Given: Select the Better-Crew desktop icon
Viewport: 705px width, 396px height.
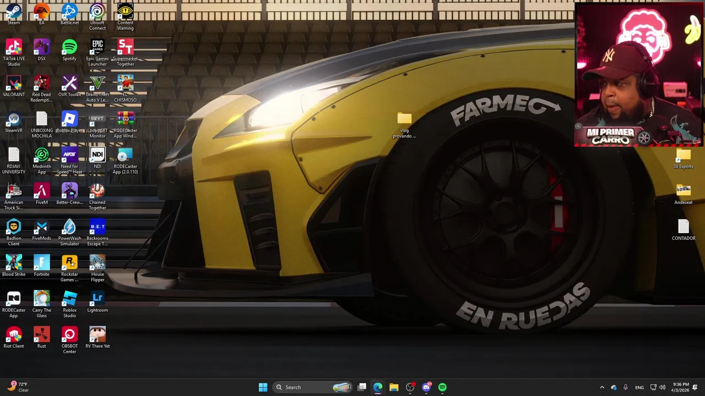Looking at the screenshot, I should [x=69, y=194].
